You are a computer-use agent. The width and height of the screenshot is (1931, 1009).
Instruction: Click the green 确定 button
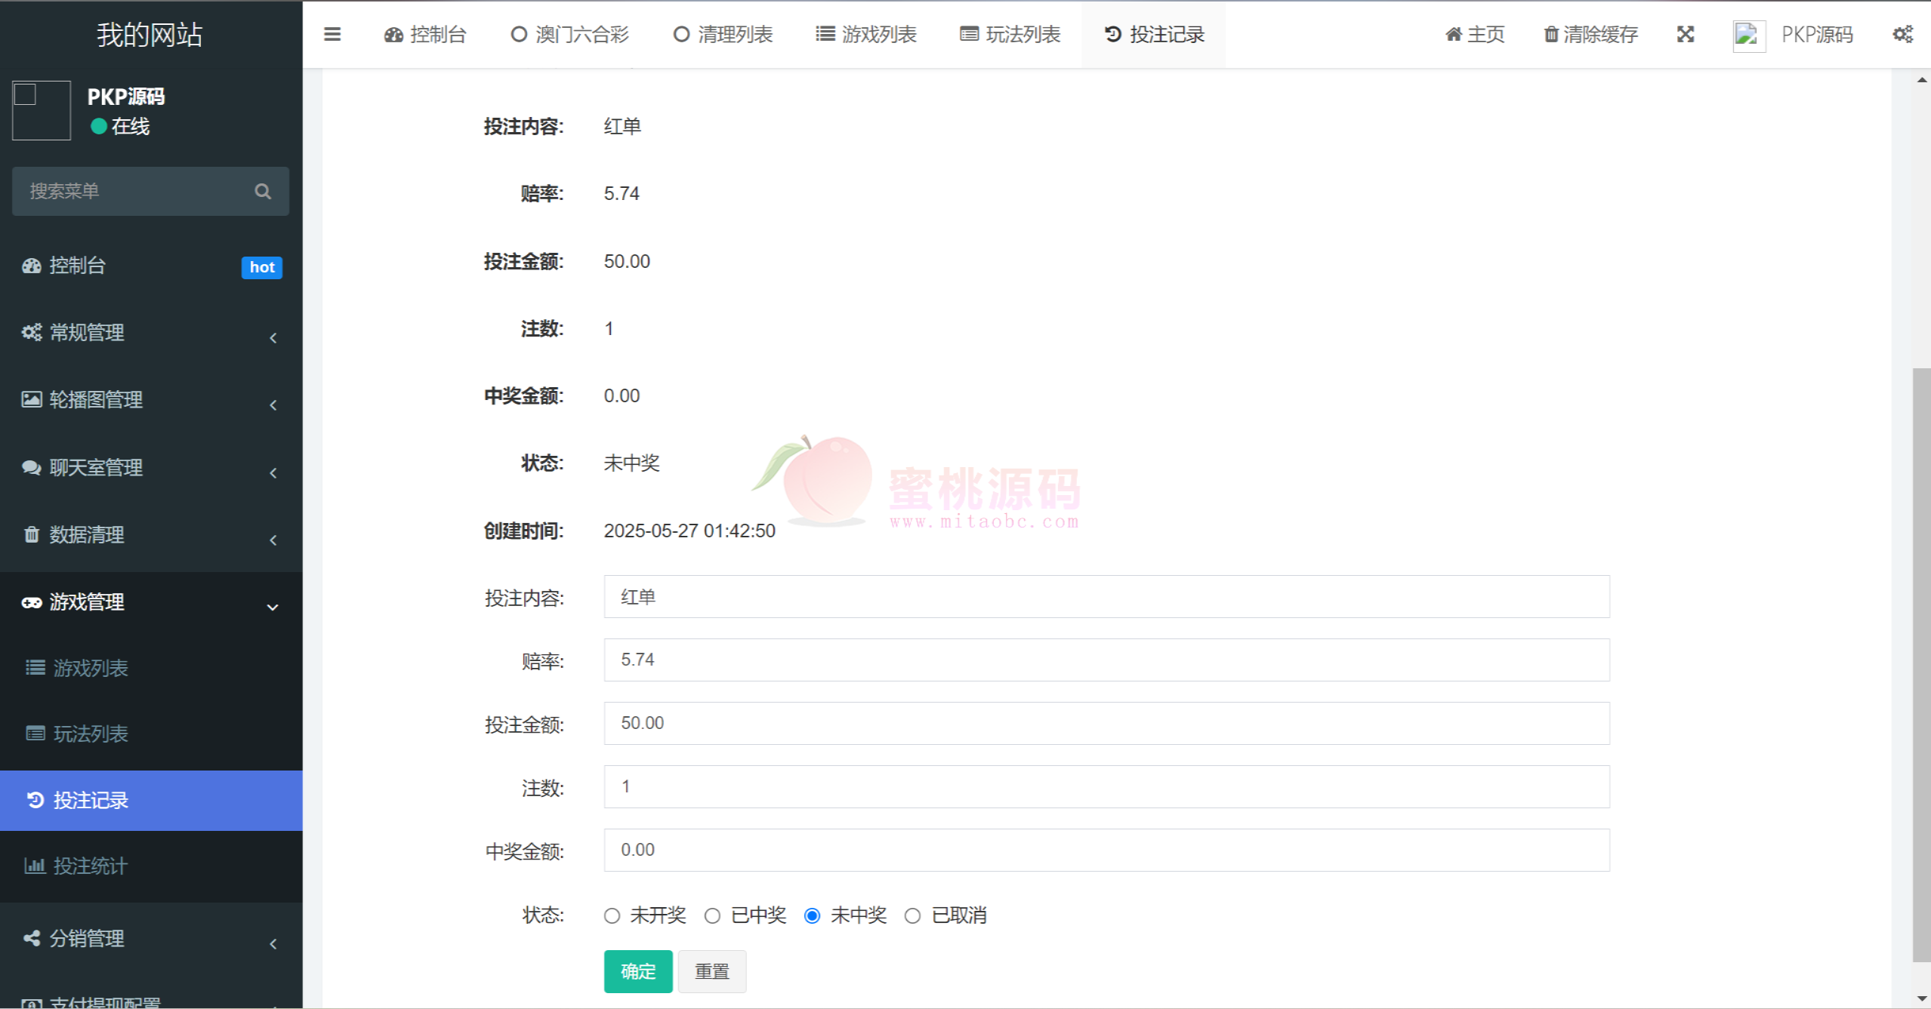637,971
